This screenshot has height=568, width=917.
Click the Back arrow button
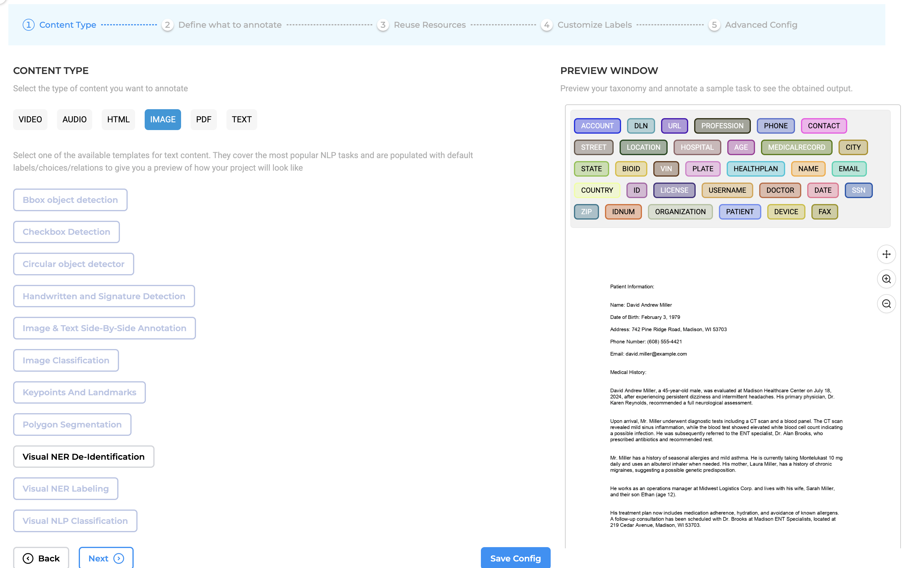pyautogui.click(x=41, y=558)
